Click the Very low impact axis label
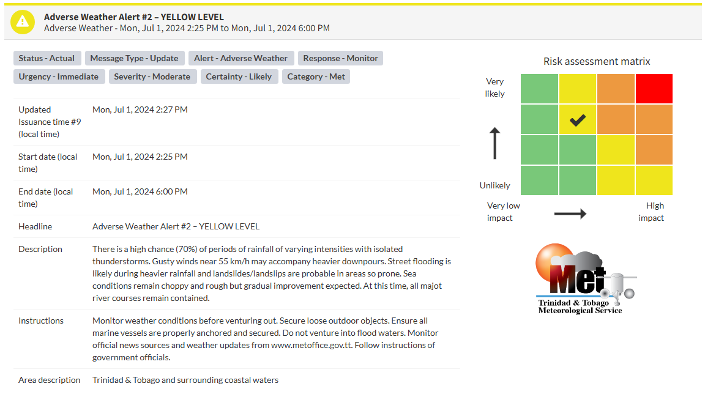Image resolution: width=705 pixels, height=397 pixels. tap(503, 212)
